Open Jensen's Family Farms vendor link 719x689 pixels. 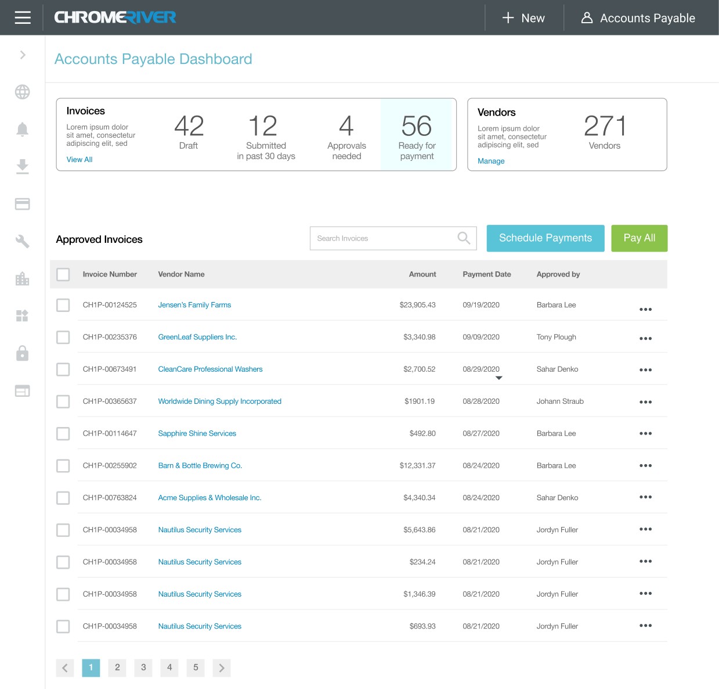coord(194,305)
